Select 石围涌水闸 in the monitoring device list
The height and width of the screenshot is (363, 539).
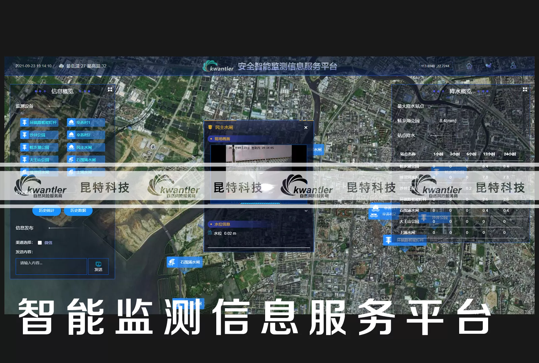86,160
